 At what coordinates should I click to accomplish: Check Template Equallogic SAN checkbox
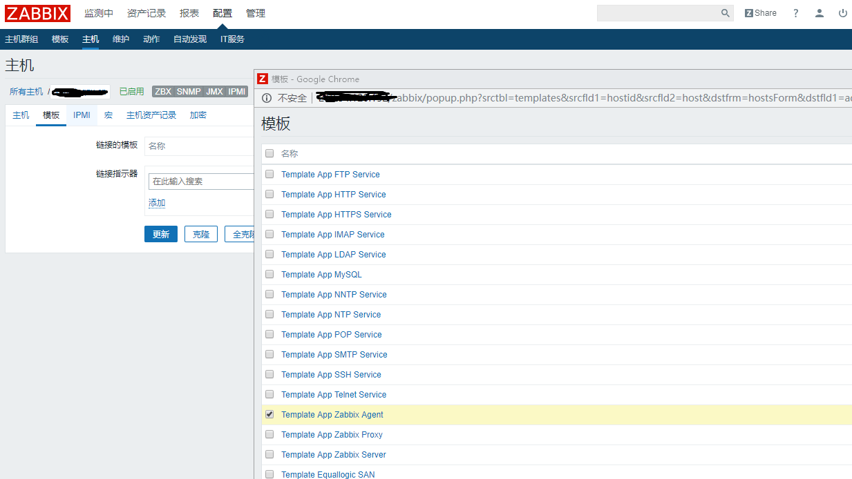(x=269, y=474)
